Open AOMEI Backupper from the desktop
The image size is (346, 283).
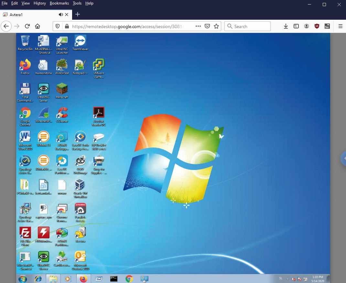pos(62,141)
